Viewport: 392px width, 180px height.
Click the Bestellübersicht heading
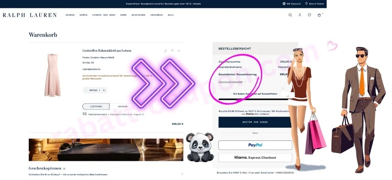pyautogui.click(x=234, y=49)
